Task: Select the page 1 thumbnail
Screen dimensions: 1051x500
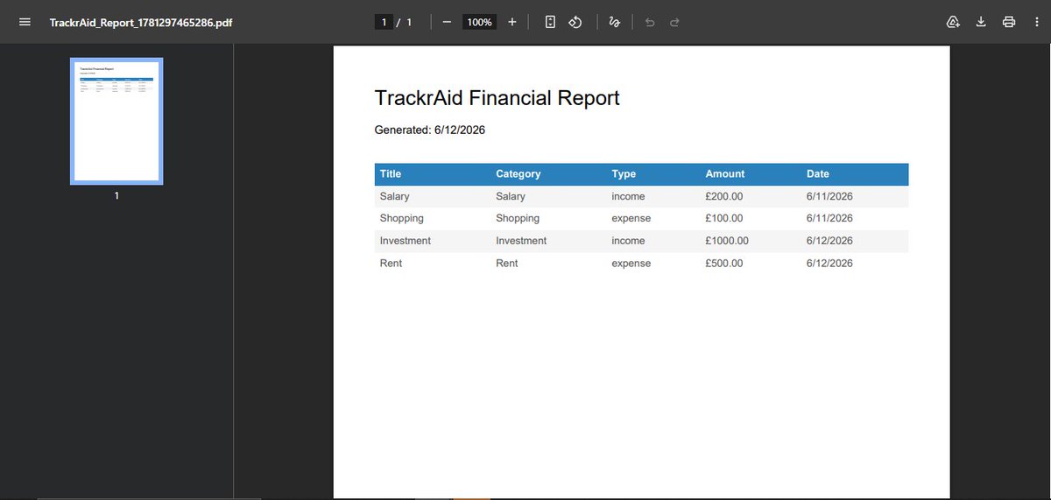Action: click(x=116, y=121)
